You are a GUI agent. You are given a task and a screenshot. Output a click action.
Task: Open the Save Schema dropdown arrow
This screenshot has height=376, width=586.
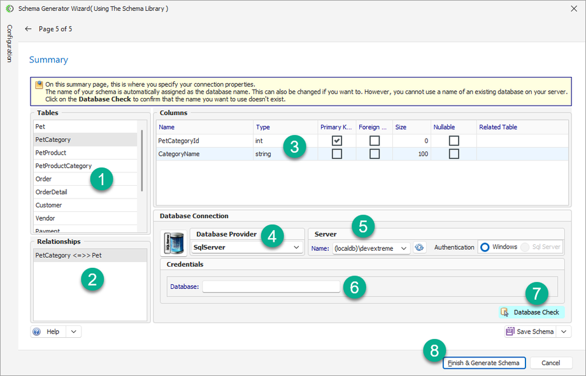564,331
